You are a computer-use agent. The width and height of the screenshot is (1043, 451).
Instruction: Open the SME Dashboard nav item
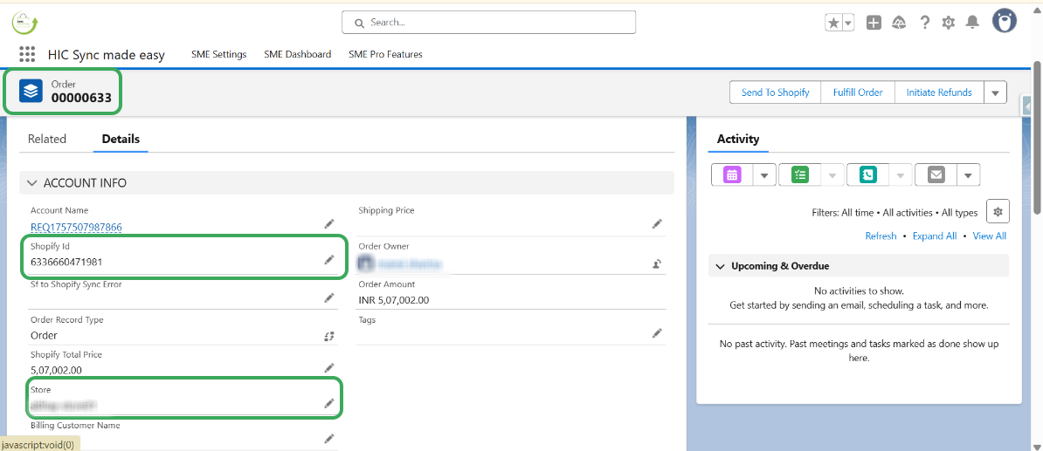tap(297, 54)
